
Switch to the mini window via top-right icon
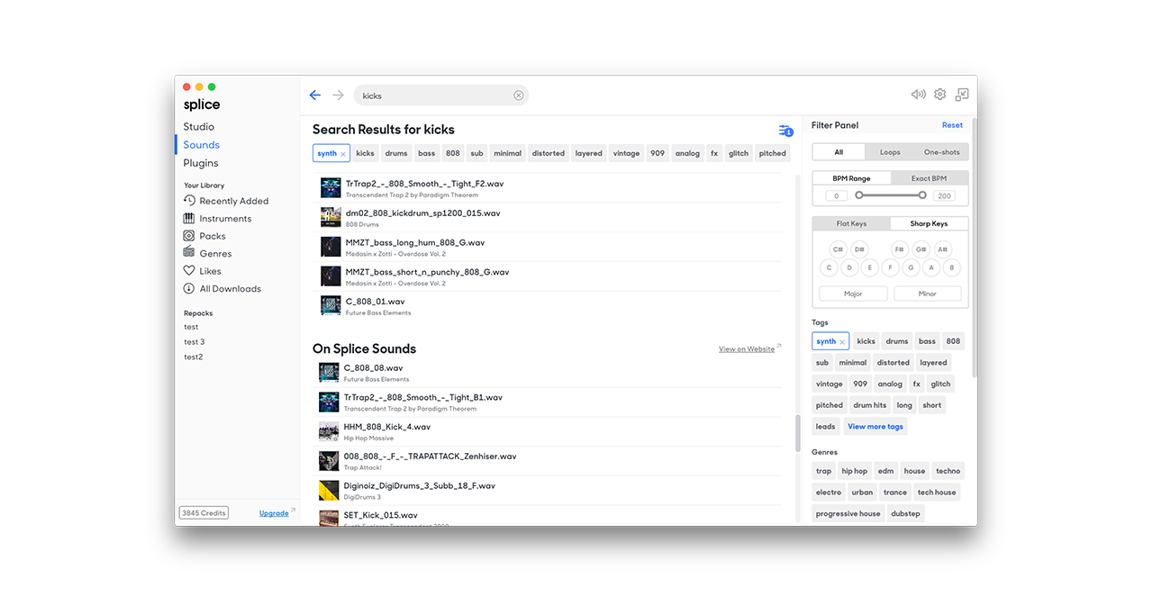pos(962,95)
